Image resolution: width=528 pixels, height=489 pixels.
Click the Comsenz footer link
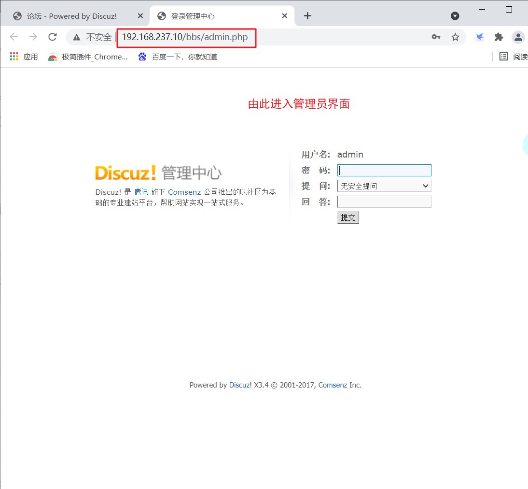click(x=333, y=385)
